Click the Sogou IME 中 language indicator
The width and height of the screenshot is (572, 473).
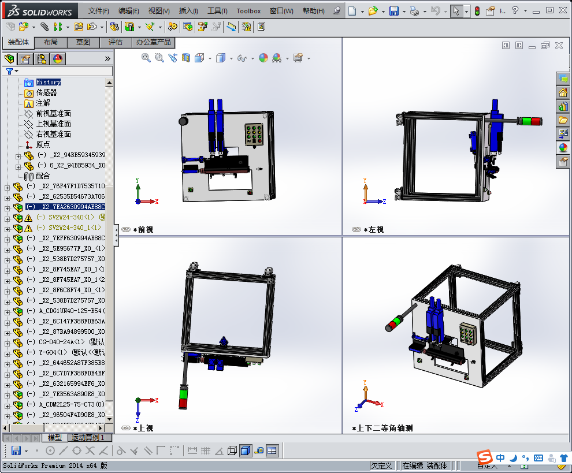(500, 457)
